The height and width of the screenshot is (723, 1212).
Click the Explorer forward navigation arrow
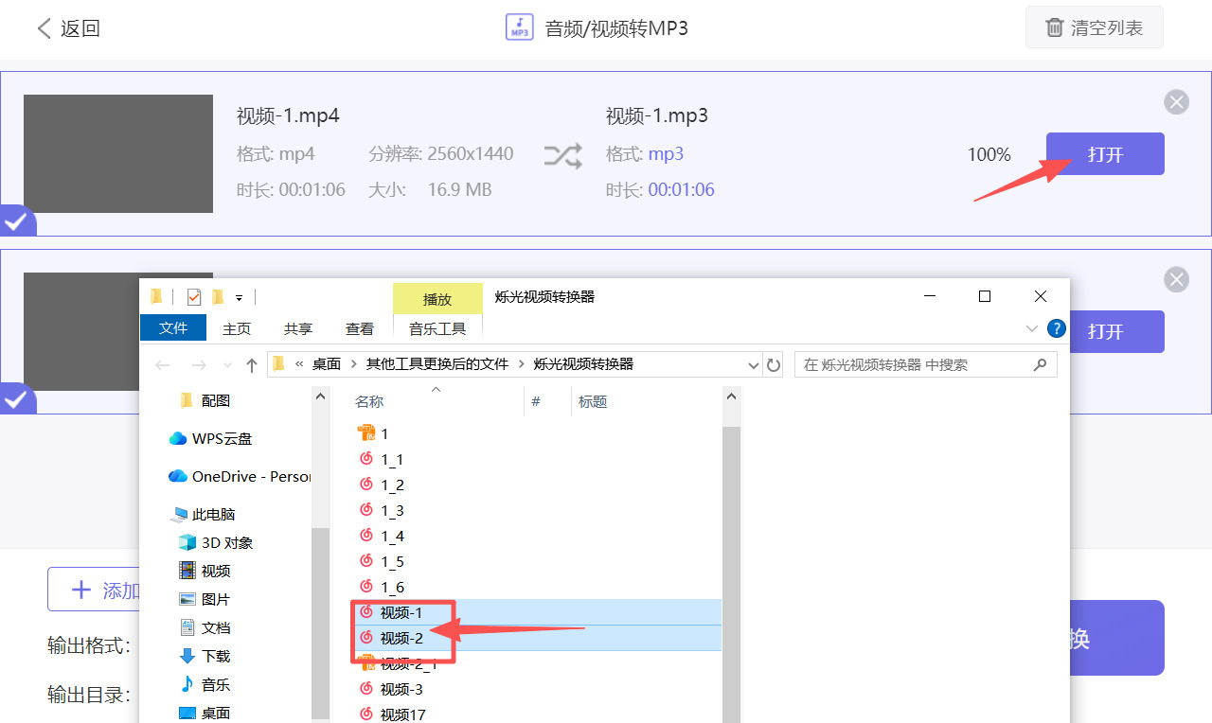[x=198, y=365]
